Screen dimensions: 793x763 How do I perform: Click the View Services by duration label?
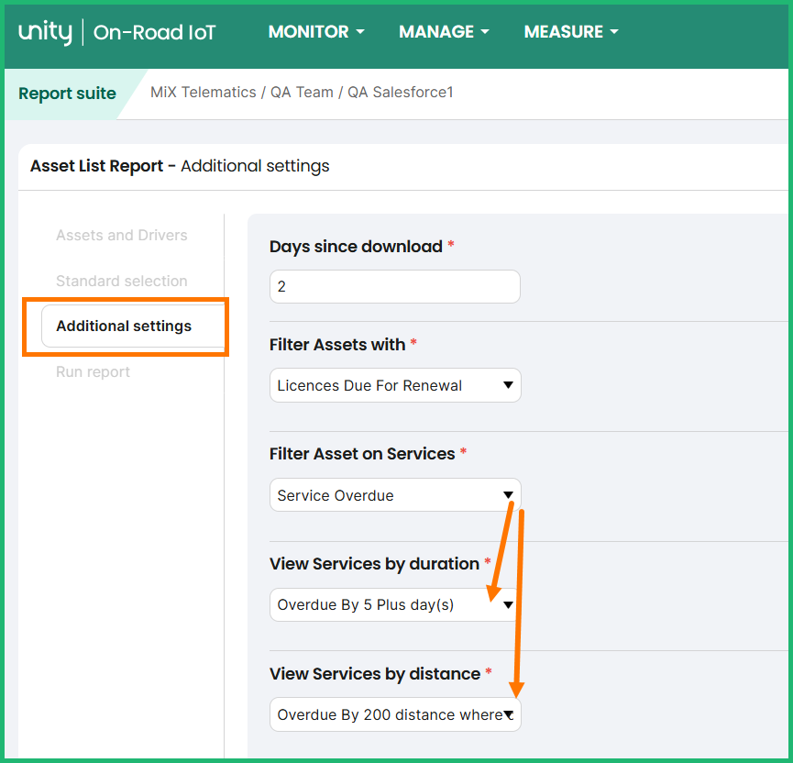[374, 564]
